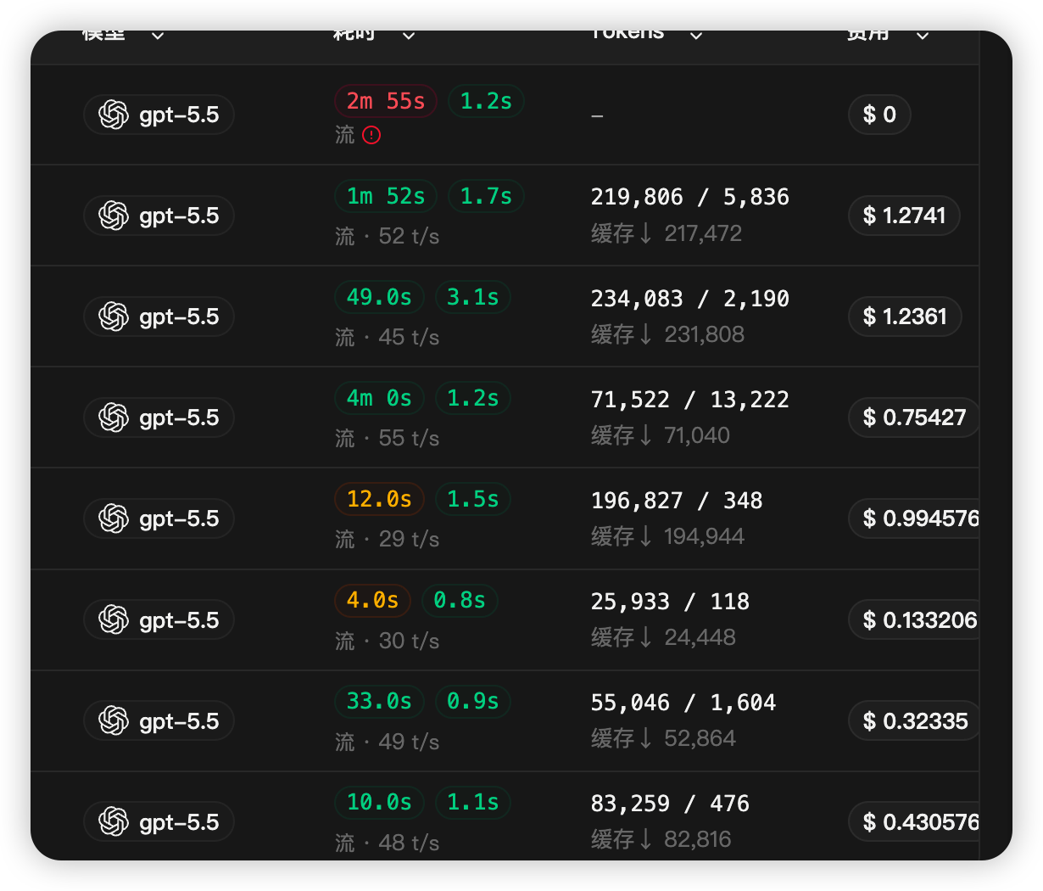Click the cached count 52,864
The width and height of the screenshot is (1043, 891).
700,738
